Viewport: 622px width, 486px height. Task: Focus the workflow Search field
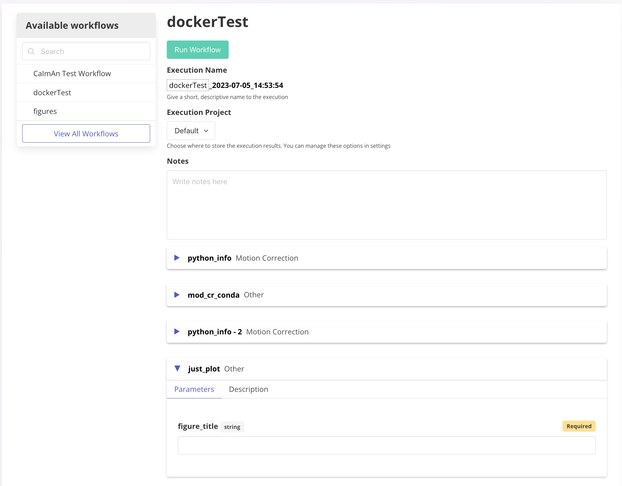click(86, 51)
